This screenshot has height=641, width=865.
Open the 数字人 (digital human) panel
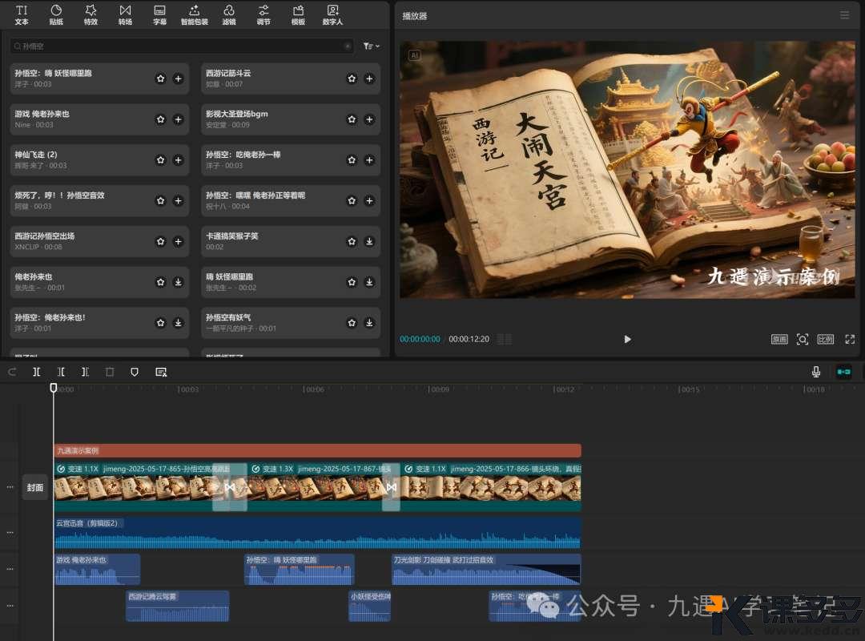332,14
